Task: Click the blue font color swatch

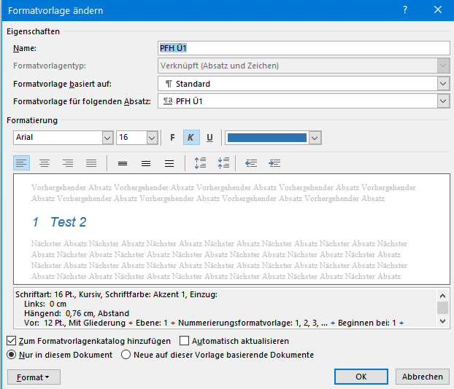Action: click(x=267, y=138)
